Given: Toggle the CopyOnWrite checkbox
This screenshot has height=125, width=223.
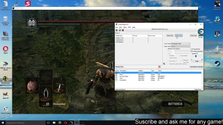Looking at the screenshot, I should tap(168, 58).
